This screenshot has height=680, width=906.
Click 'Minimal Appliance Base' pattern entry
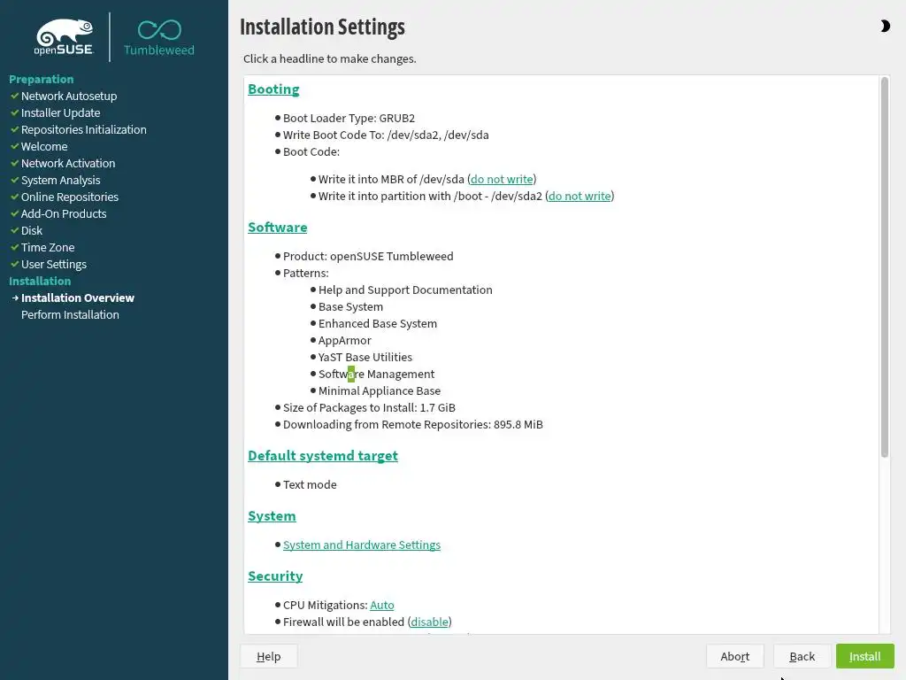point(379,390)
